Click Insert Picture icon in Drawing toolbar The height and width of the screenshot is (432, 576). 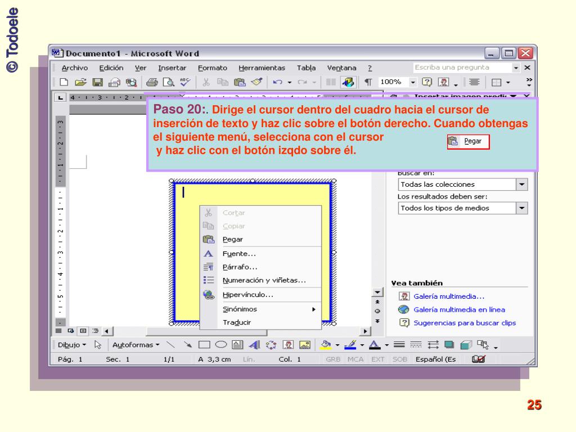point(305,345)
